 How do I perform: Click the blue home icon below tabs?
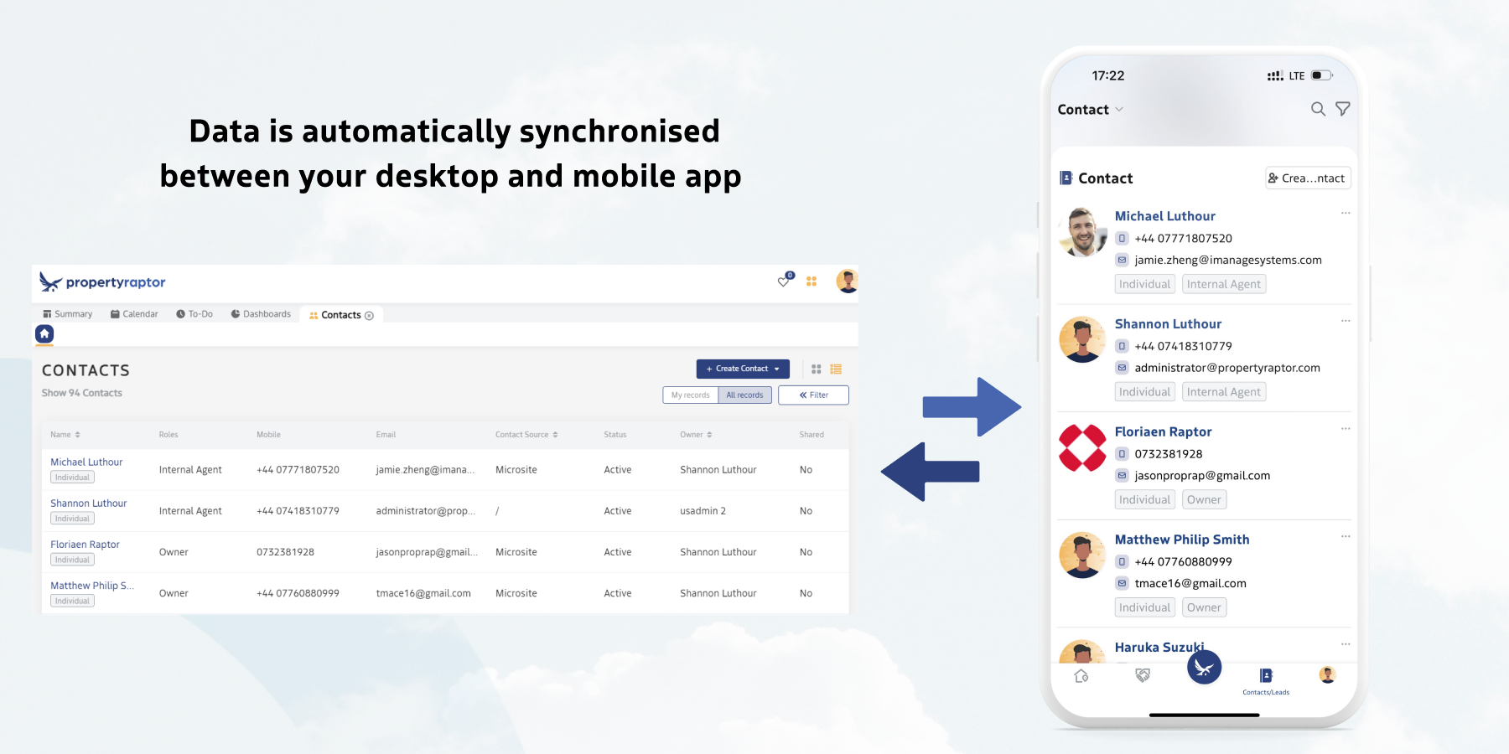click(x=44, y=334)
